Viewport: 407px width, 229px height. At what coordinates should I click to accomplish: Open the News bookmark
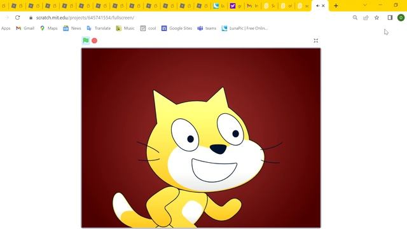pyautogui.click(x=72, y=28)
